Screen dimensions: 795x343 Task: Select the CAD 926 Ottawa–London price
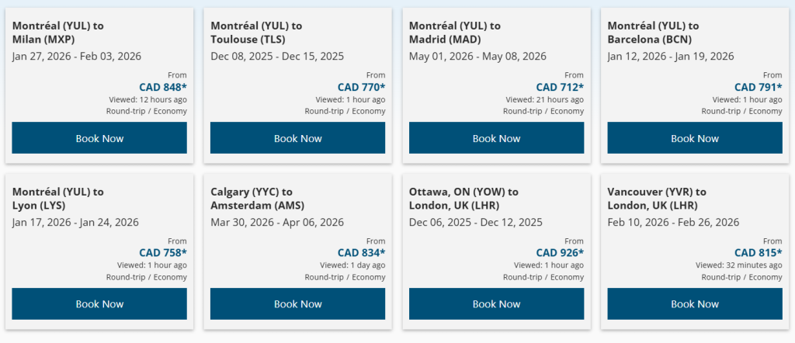(x=560, y=252)
